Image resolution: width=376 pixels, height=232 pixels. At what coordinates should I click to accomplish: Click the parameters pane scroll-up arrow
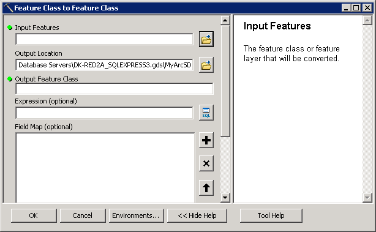225,20
